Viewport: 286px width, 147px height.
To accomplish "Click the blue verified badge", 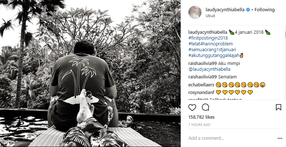I will 248,10.
